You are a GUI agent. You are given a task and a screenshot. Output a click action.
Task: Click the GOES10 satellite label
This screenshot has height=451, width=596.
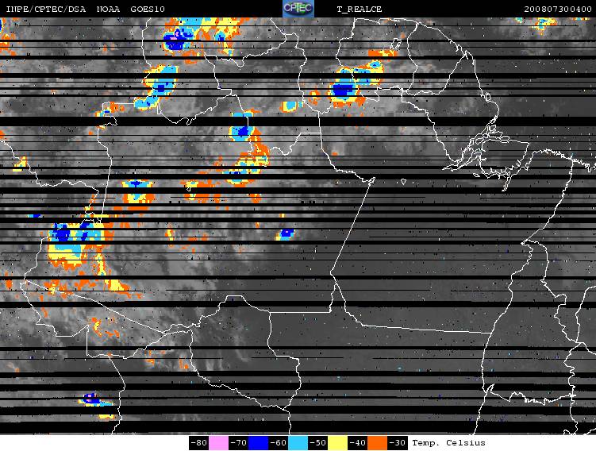click(x=148, y=9)
